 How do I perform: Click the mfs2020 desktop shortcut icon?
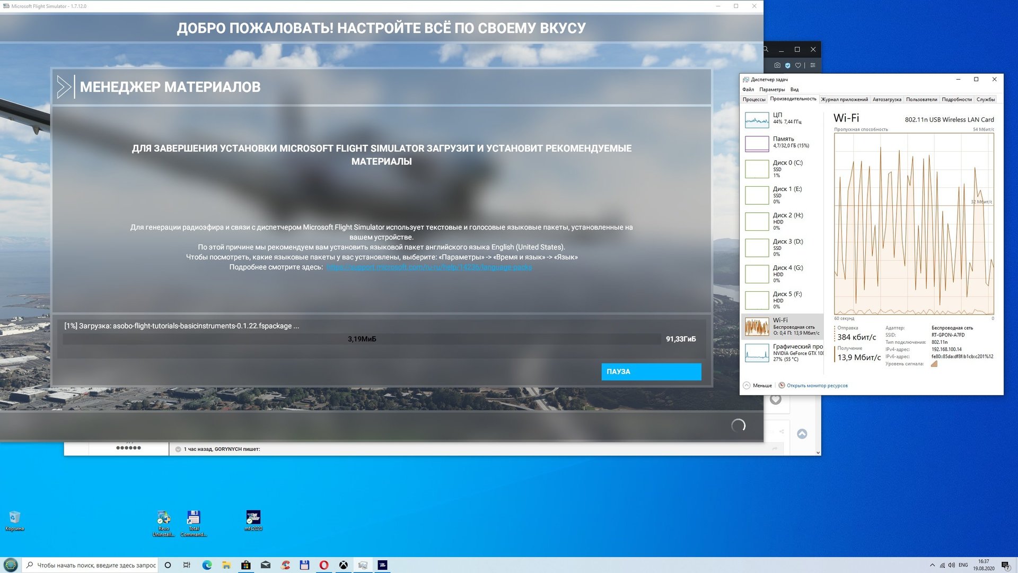pyautogui.click(x=253, y=518)
